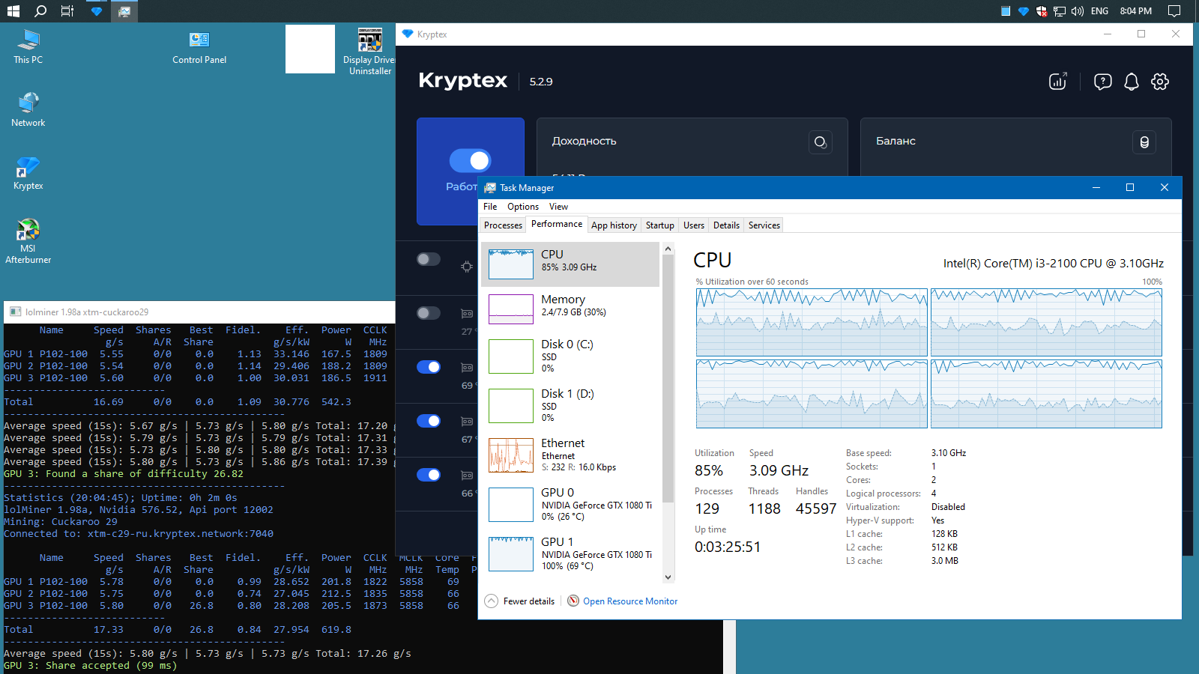Disable the GPU toggle showing 67 degrees
The width and height of the screenshot is (1199, 674).
(x=429, y=421)
